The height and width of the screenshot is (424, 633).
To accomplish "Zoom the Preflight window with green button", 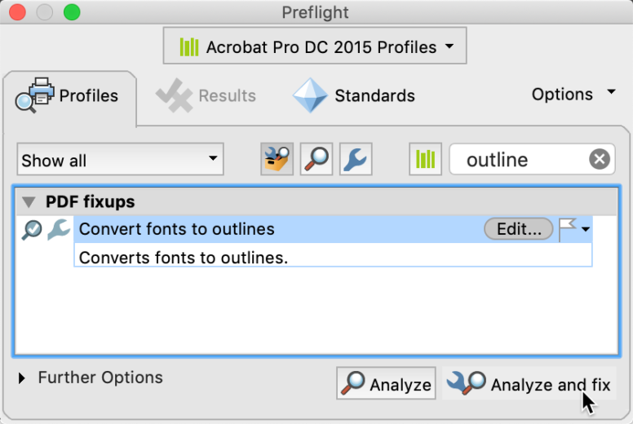I will coord(72,11).
